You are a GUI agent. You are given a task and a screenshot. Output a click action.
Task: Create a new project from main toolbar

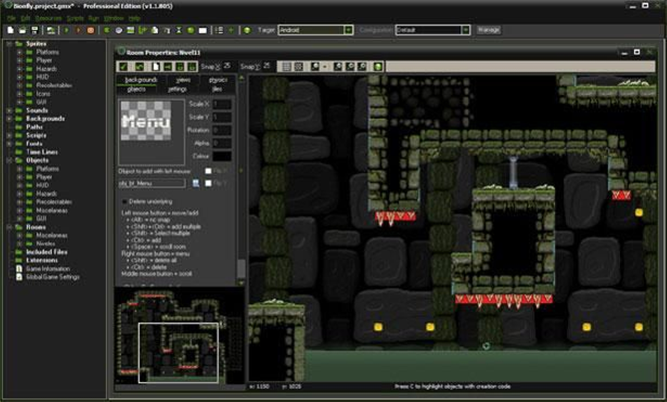(10, 30)
